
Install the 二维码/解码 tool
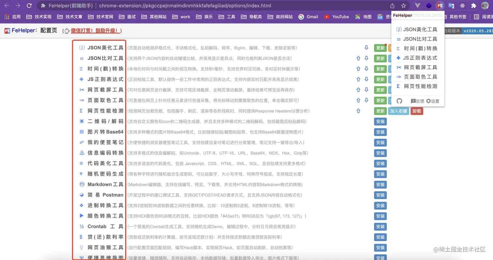380,122
